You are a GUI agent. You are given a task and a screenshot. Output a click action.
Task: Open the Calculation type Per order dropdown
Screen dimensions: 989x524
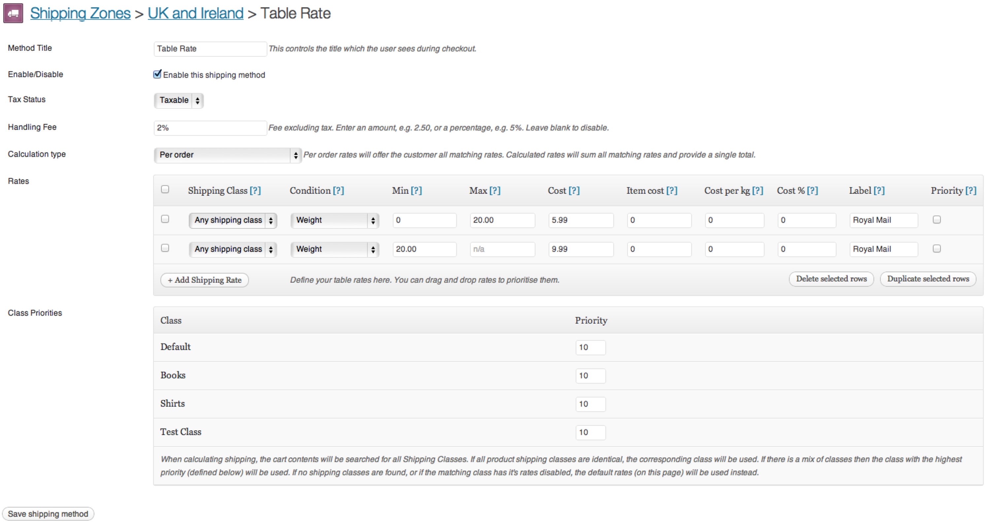[x=228, y=155]
